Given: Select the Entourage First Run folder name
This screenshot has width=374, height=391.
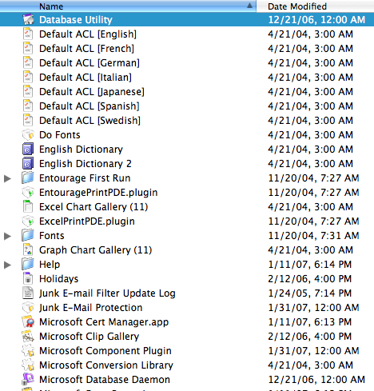Looking at the screenshot, I should click(85, 178).
